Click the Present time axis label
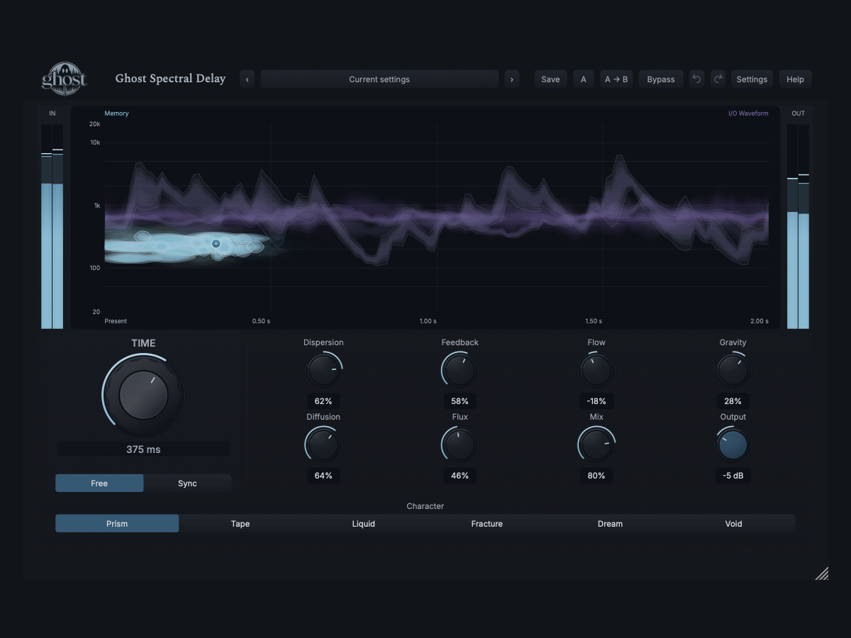The height and width of the screenshot is (638, 851). [x=116, y=321]
